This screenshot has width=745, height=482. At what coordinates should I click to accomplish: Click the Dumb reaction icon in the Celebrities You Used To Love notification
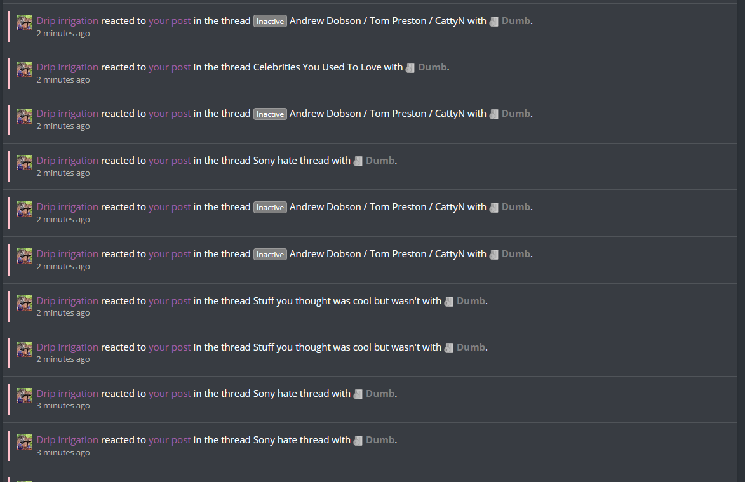click(x=410, y=68)
